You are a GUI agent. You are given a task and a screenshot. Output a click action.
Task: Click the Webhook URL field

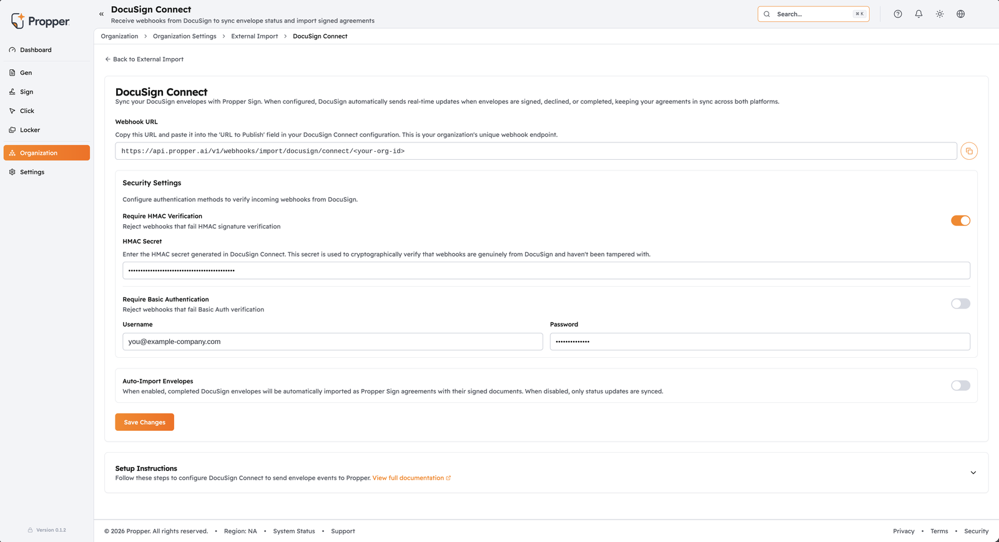[x=536, y=151]
